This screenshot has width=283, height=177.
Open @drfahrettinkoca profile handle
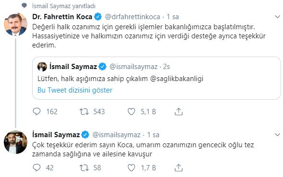132,17
